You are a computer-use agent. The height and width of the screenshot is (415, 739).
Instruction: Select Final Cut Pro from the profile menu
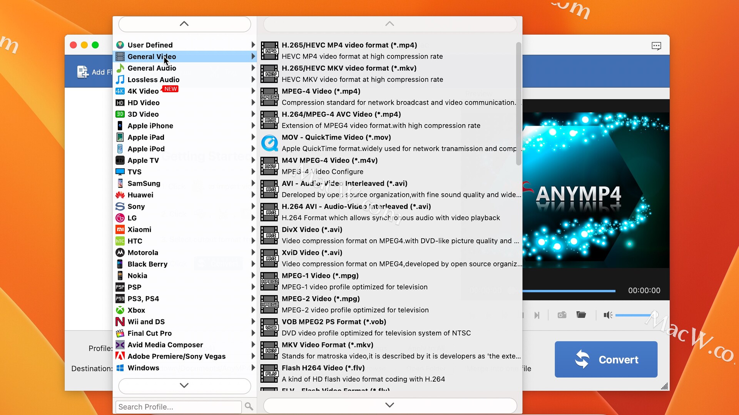(x=150, y=333)
